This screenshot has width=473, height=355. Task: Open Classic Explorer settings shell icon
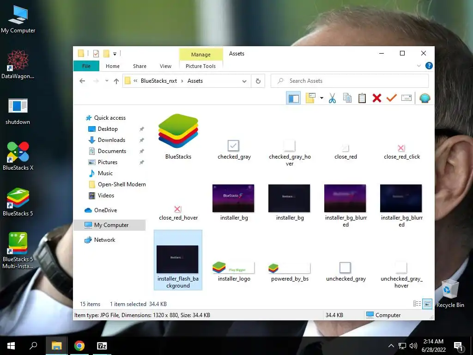pos(425,98)
